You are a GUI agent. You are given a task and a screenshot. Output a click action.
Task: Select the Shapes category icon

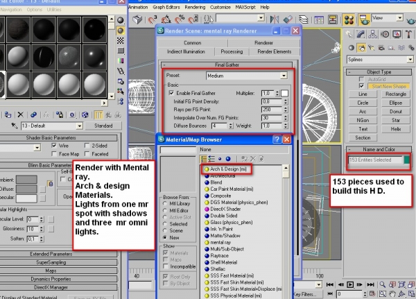pyautogui.click(x=361, y=48)
